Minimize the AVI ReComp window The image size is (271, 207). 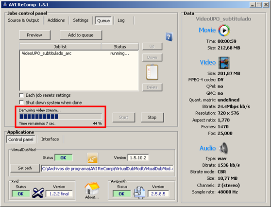253,4
